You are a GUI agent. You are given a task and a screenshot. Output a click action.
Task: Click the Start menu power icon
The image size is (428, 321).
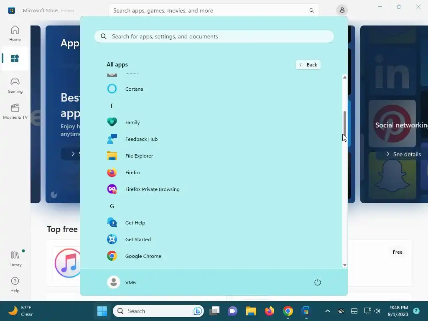pyautogui.click(x=318, y=282)
